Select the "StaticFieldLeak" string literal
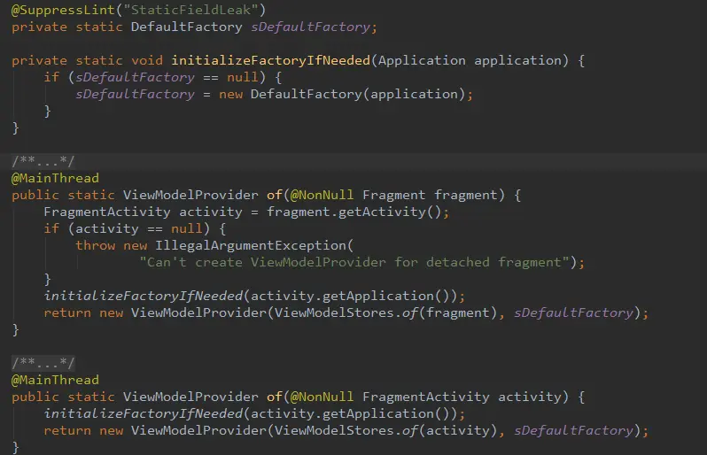This screenshot has height=455, width=707. (x=190, y=10)
